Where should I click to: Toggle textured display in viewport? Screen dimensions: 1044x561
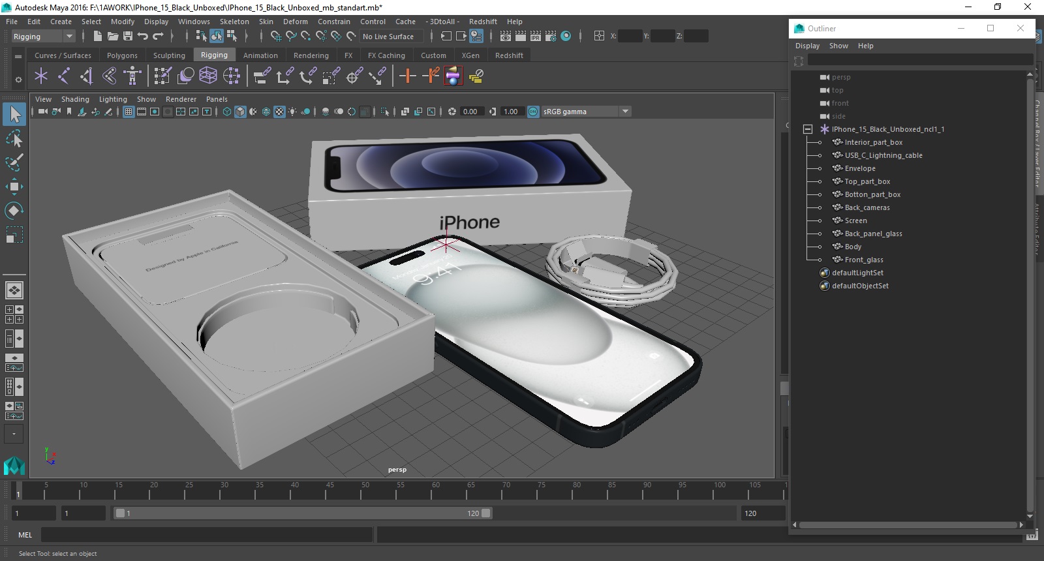[279, 112]
